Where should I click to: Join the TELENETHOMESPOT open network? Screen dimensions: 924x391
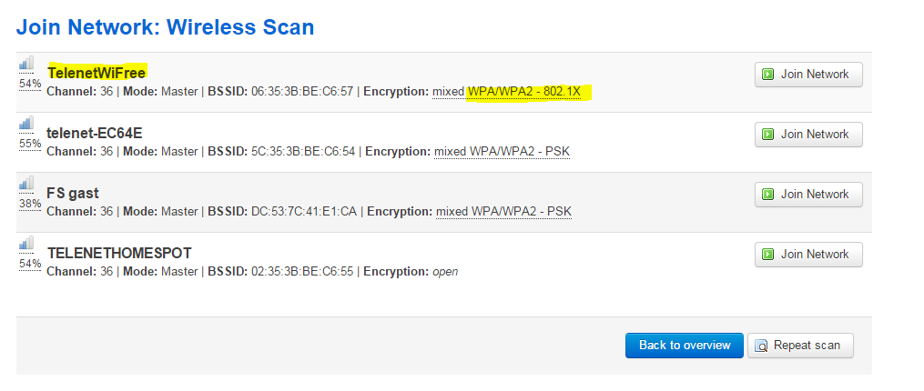pos(808,255)
